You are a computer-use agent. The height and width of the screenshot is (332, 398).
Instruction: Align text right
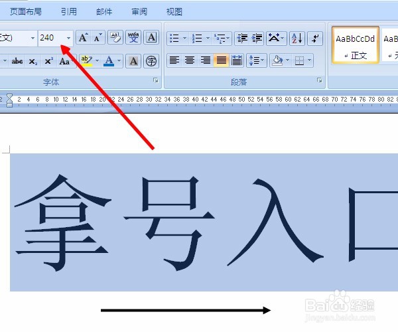tap(206, 60)
